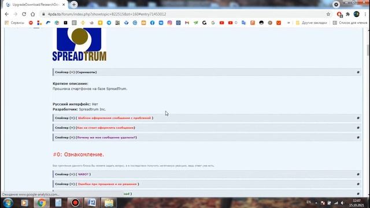
Task: Bookmark this page with the star icon
Action: [328, 14]
